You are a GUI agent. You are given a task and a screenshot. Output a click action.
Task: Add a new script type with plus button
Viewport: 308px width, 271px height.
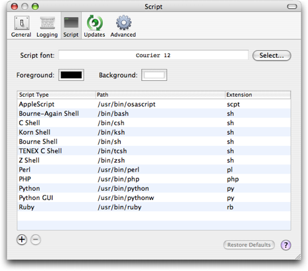22,239
